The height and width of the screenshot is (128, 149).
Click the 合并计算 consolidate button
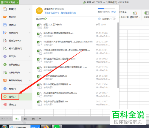pos(125,17)
